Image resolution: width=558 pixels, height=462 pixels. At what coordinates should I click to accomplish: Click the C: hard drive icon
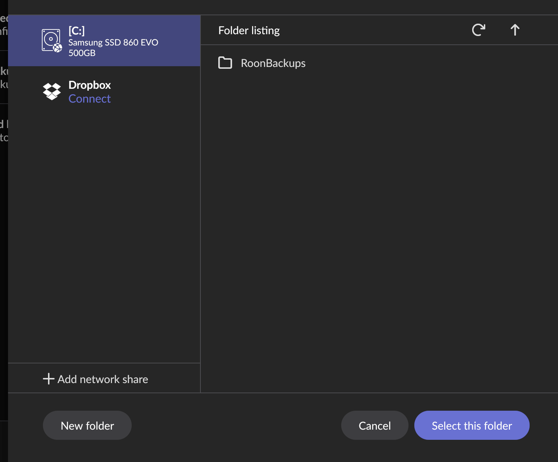point(52,40)
